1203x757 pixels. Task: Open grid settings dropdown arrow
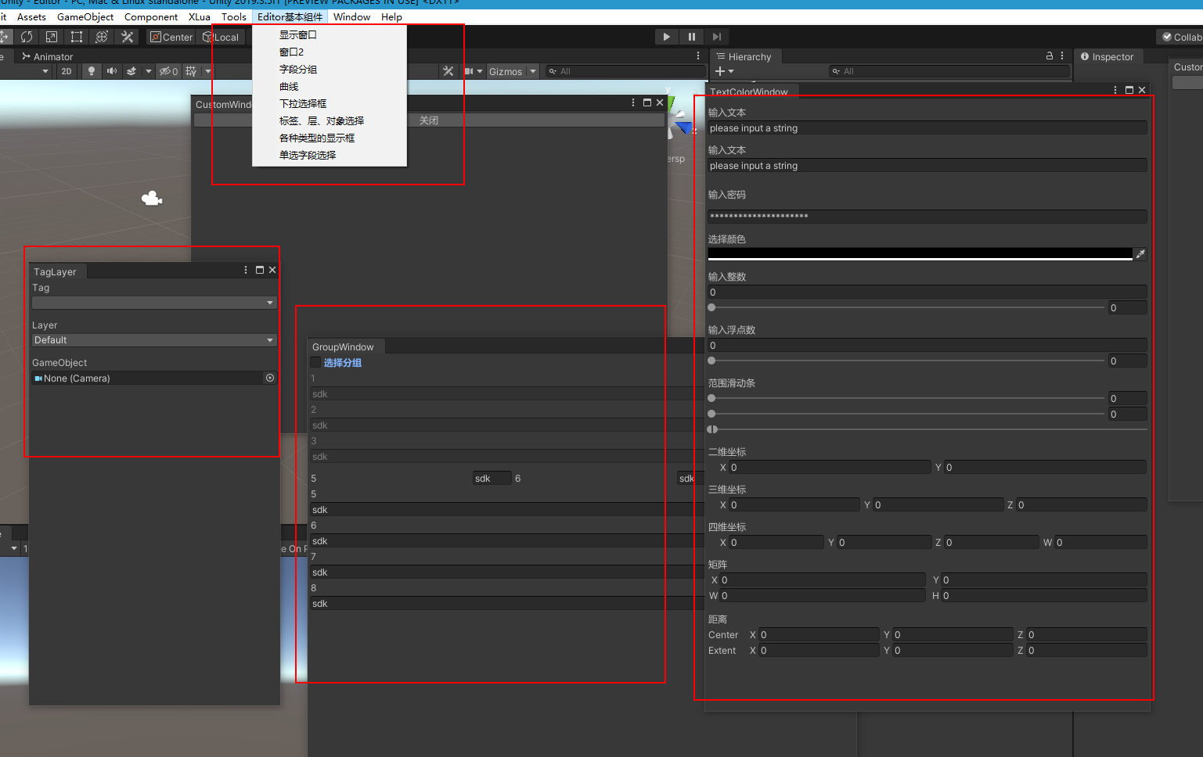[x=208, y=71]
